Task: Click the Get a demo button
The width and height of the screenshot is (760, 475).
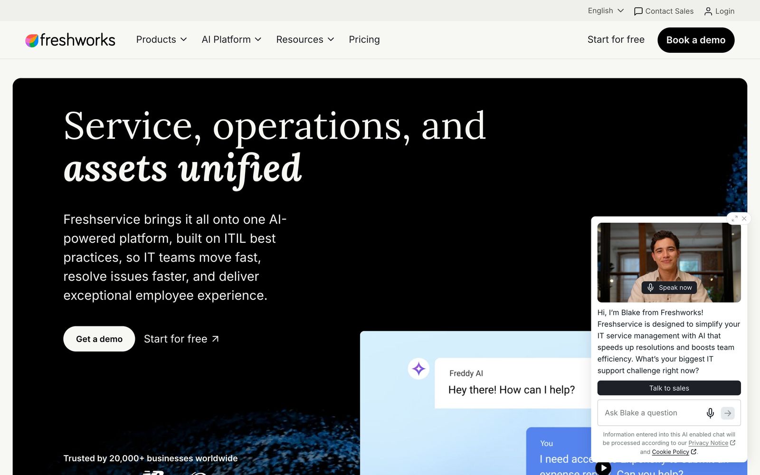Action: [x=99, y=339]
